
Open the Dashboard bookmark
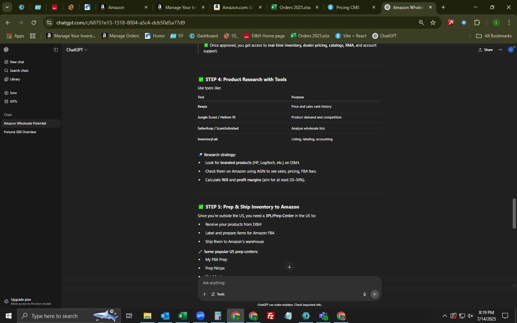pos(204,36)
